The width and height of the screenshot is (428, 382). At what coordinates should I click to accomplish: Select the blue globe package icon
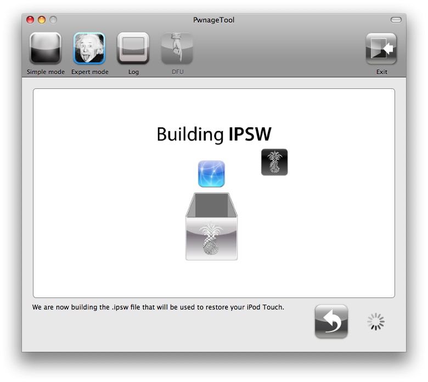(x=211, y=173)
